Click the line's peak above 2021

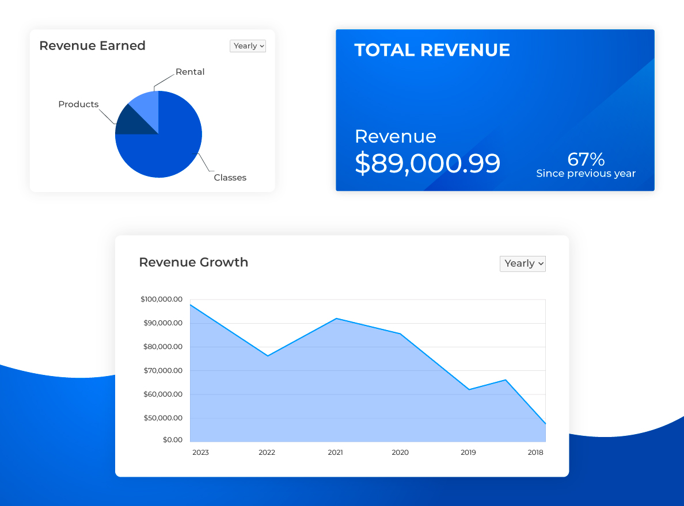click(336, 318)
